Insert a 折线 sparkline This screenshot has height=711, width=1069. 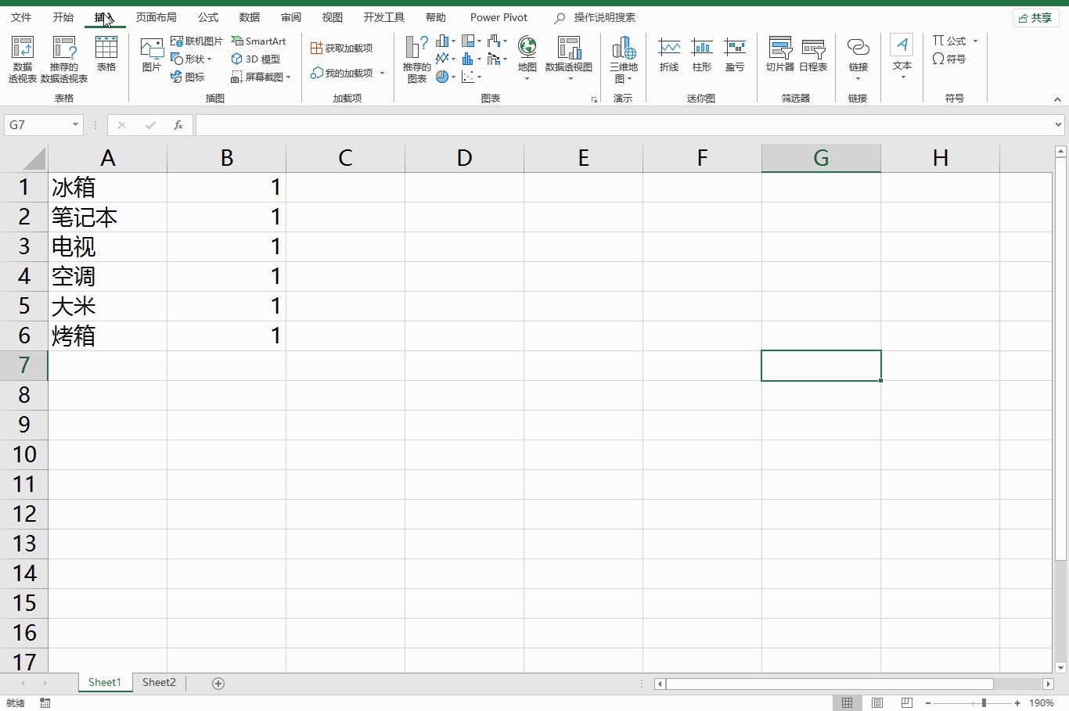tap(668, 55)
